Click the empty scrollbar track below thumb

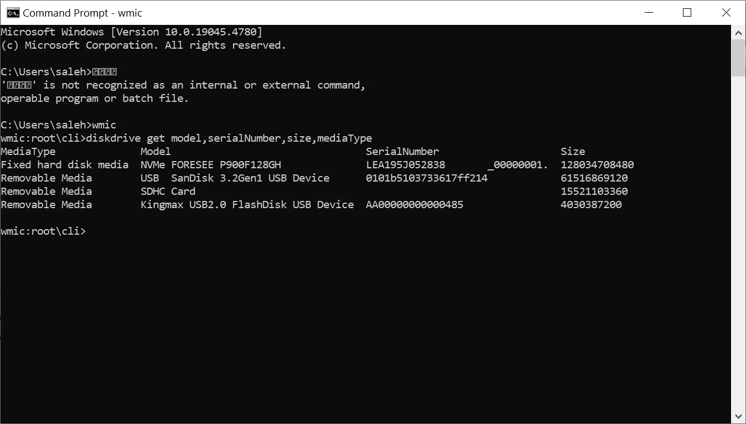coord(738,244)
